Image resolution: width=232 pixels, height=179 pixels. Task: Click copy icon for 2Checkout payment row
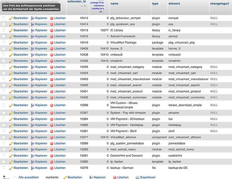33,119
